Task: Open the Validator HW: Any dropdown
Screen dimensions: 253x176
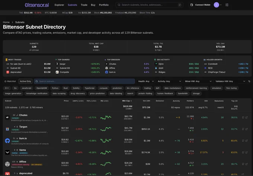Action: 230,81
